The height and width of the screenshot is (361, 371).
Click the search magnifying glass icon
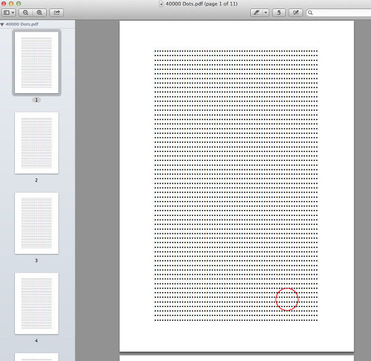click(310, 13)
